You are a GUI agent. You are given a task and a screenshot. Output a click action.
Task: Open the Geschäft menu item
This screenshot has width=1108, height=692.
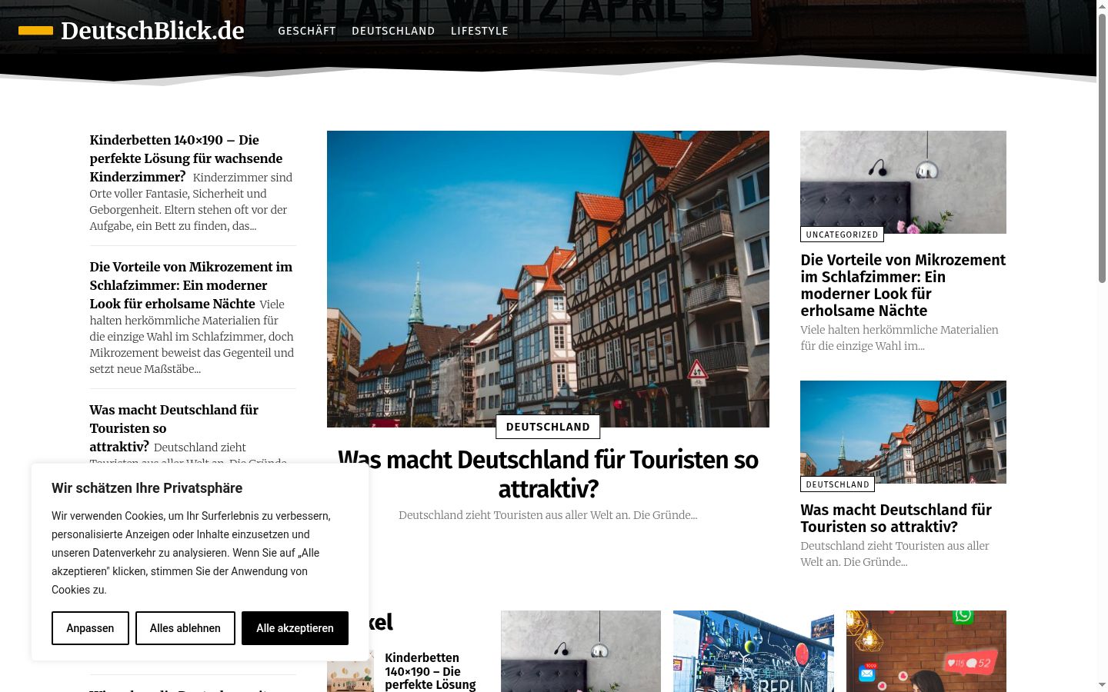[x=307, y=31]
